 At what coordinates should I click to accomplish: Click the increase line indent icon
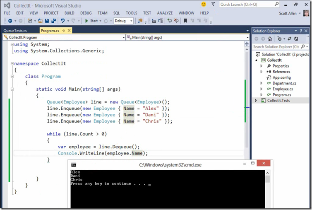point(161,21)
